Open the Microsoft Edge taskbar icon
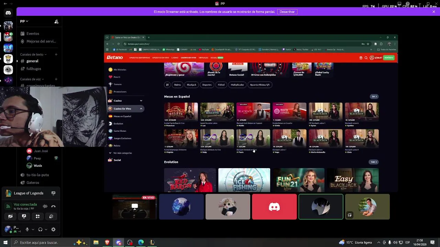The width and height of the screenshot is (440, 247). 141,243
